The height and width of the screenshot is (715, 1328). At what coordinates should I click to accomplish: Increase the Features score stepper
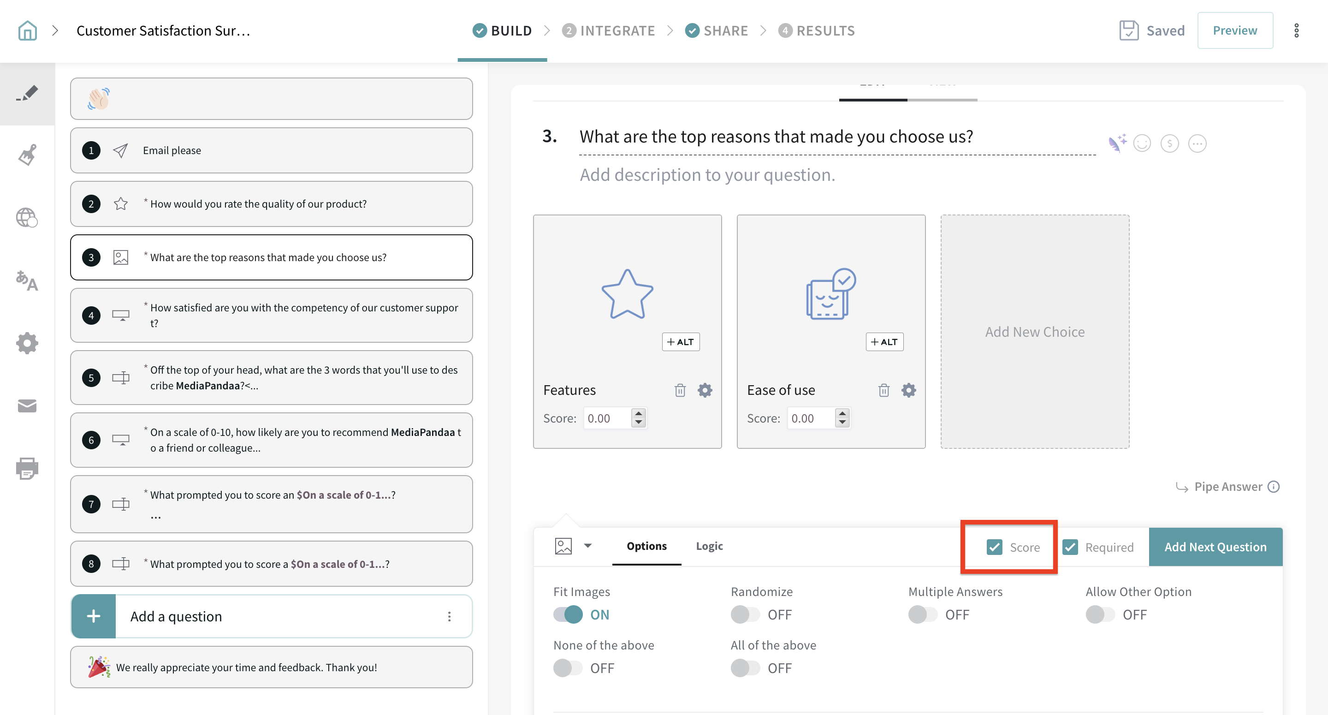click(x=639, y=413)
